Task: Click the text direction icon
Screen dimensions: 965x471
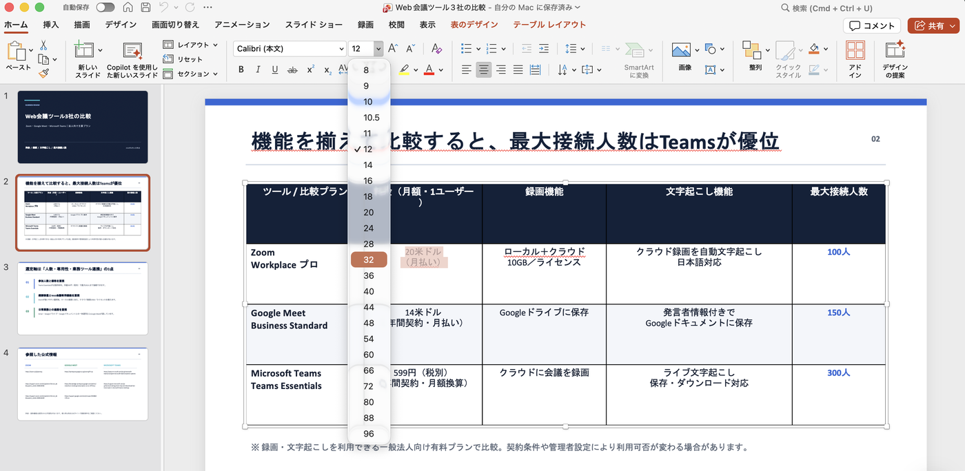Action: point(562,70)
